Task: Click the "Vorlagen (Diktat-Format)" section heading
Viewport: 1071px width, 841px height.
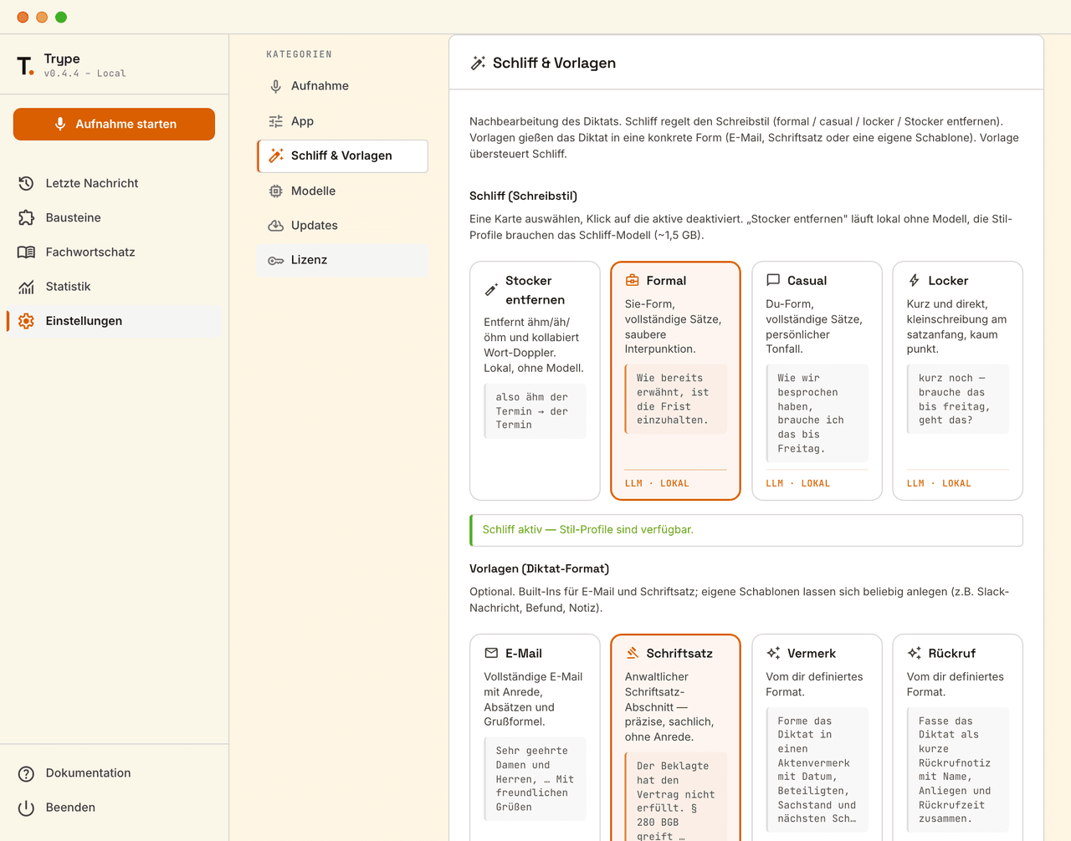Action: click(x=540, y=568)
